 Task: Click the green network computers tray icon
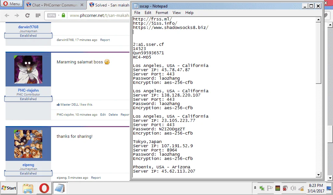pyautogui.click(x=262, y=188)
